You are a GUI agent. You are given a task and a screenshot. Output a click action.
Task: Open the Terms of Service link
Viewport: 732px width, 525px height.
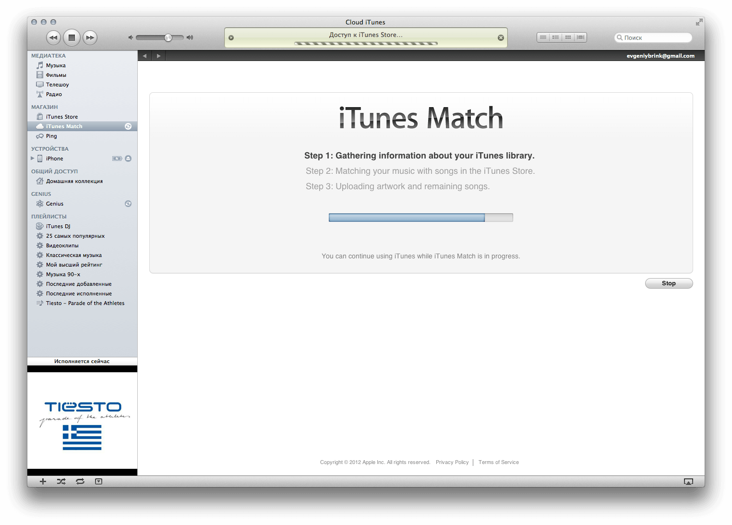498,462
